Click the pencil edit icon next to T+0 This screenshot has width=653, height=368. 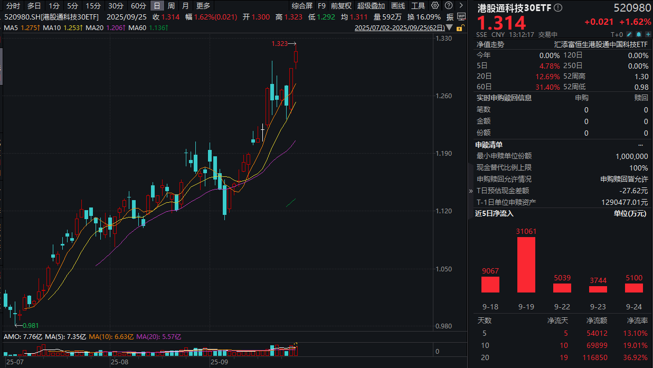tap(629, 34)
